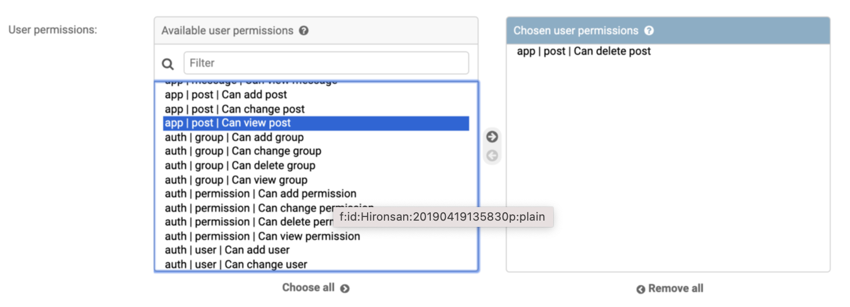Select "auth | permission | Can add permission"
The height and width of the screenshot is (307, 850).
tap(260, 194)
